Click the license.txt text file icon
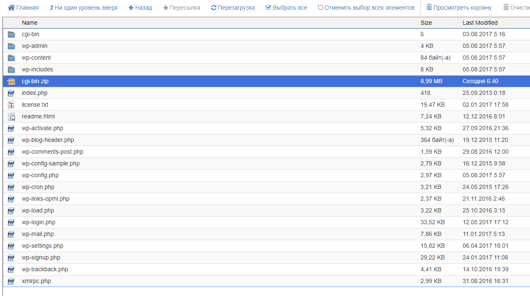This screenshot has height=296, width=530. [x=11, y=105]
